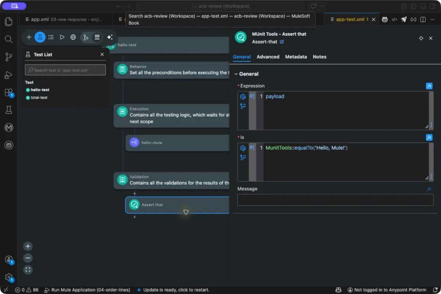
Task: Toggle the Test List flask button
Action: tap(40, 37)
